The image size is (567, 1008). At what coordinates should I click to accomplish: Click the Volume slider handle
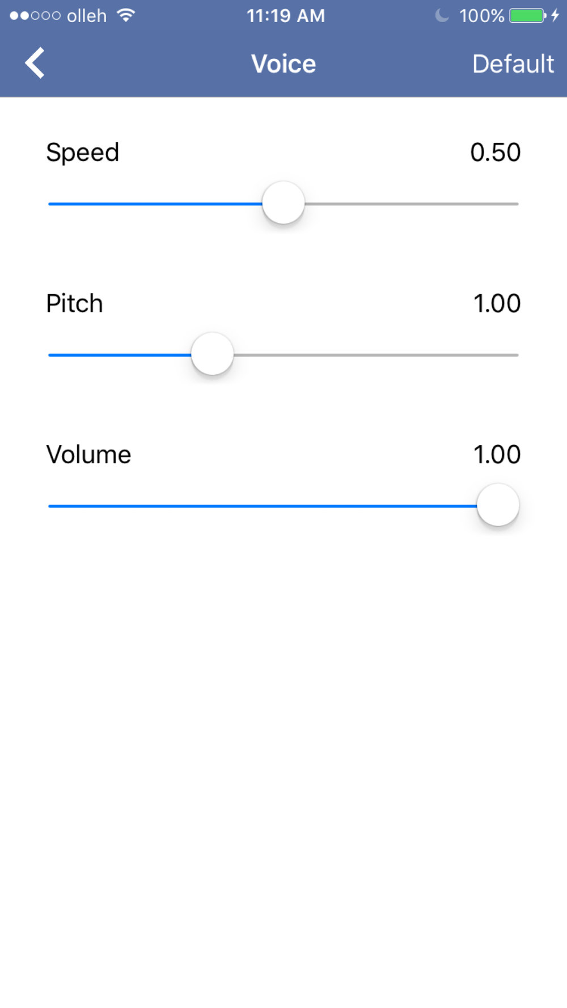click(498, 505)
